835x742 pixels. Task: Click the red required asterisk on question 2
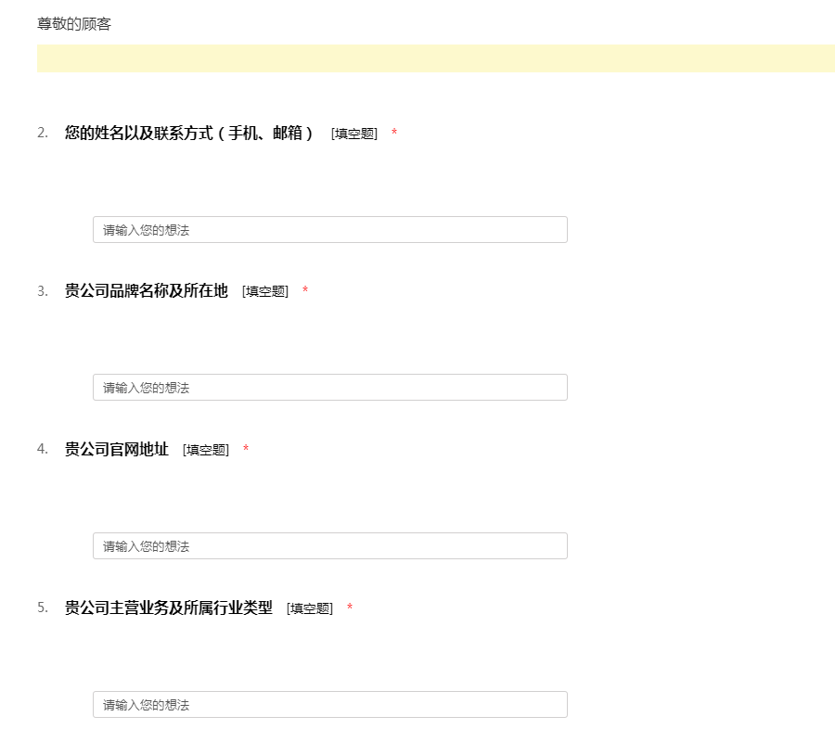[x=394, y=134]
